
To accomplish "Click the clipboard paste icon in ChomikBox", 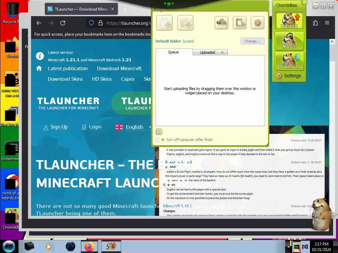I will coord(240,23).
